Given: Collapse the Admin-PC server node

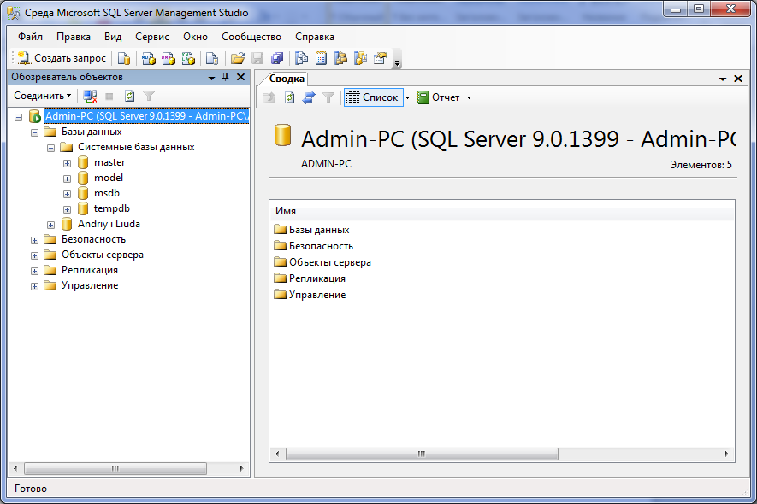Looking at the screenshot, I should (x=18, y=117).
